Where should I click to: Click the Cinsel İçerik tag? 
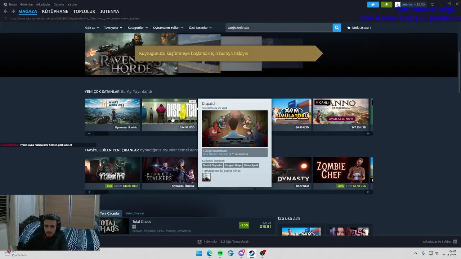[x=251, y=165]
